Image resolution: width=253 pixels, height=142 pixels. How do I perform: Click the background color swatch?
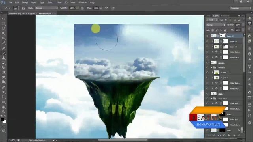[5, 122]
